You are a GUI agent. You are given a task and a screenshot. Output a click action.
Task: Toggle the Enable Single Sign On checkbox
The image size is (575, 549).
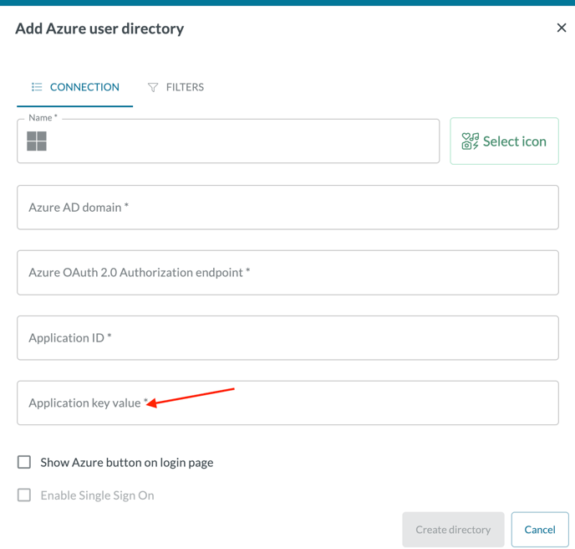tap(24, 495)
